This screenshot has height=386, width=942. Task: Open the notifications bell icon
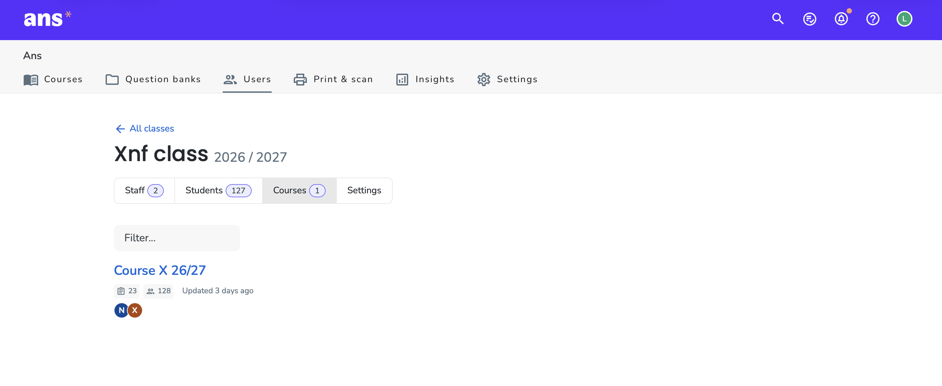pos(841,19)
